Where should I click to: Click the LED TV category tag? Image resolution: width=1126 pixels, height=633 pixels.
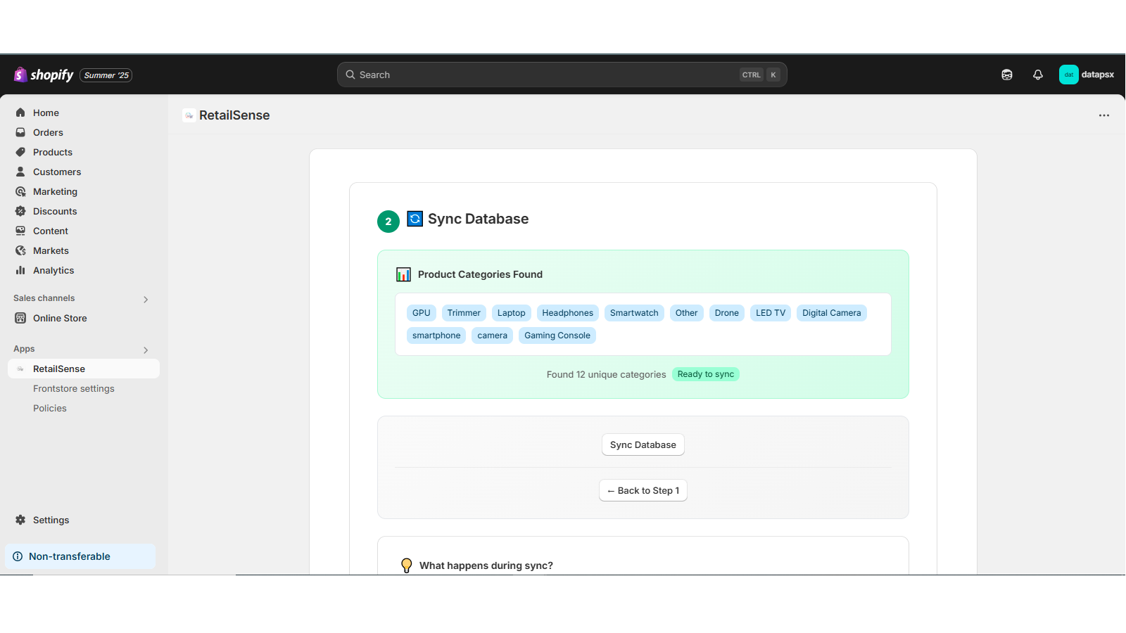(771, 313)
